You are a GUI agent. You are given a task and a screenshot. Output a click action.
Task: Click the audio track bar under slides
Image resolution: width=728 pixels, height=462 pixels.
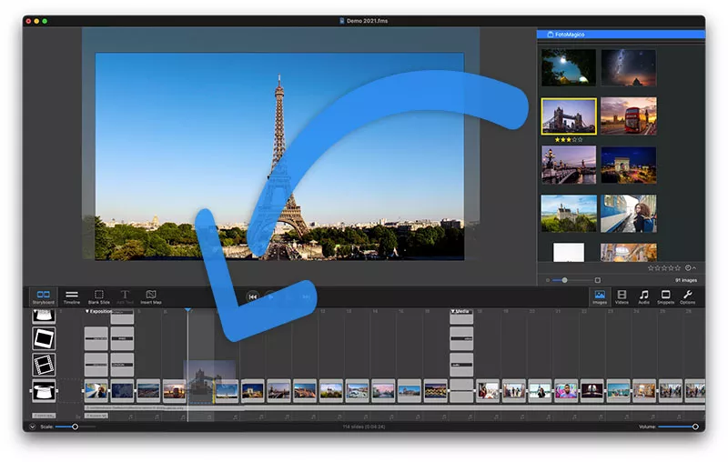pyautogui.click(x=395, y=407)
